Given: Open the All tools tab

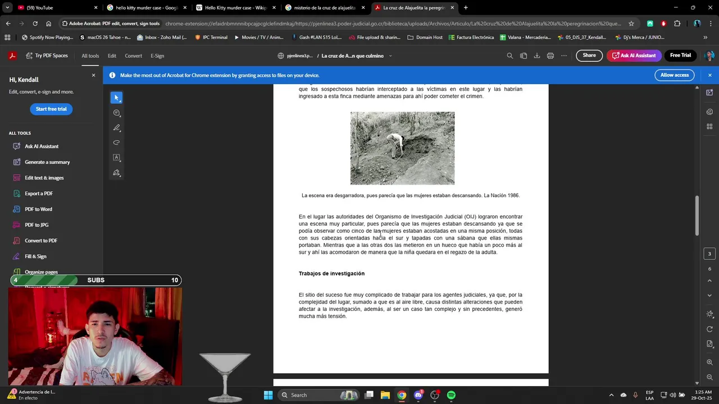Looking at the screenshot, I should 90,56.
